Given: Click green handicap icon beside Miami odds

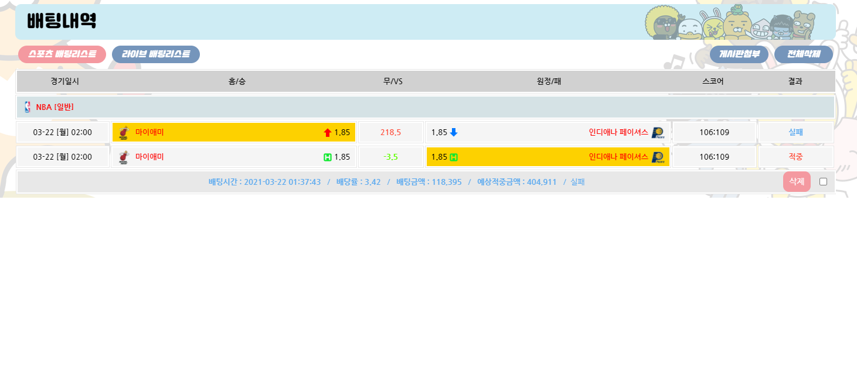Looking at the screenshot, I should [x=328, y=157].
